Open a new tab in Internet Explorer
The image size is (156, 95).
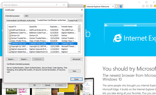pos(117,7)
